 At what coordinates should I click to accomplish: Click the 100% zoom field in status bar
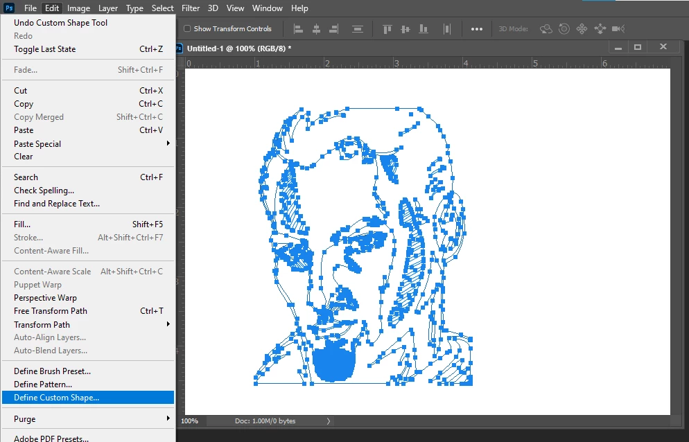click(190, 421)
